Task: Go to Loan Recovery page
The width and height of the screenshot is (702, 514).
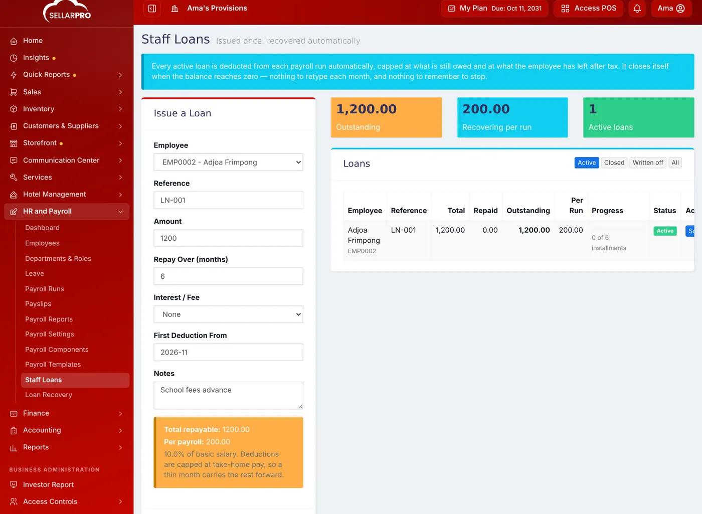Action: tap(49, 395)
